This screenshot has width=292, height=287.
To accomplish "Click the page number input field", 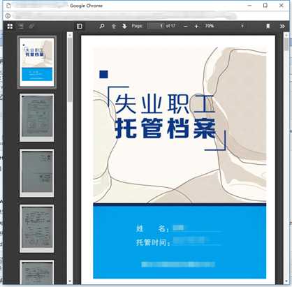I will pyautogui.click(x=156, y=26).
